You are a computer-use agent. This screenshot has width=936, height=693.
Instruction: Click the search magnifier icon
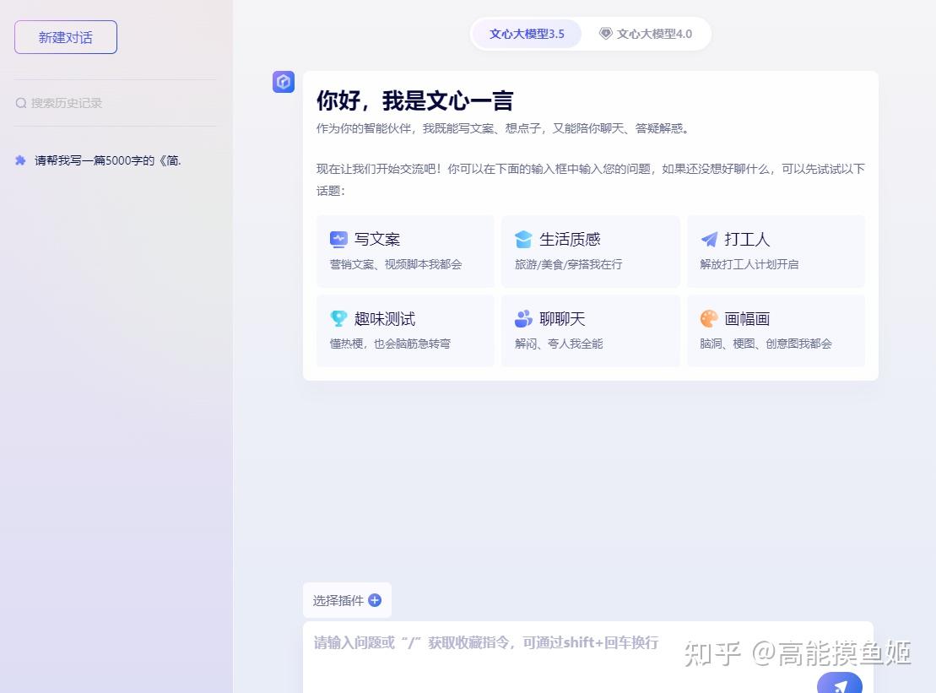(x=20, y=102)
